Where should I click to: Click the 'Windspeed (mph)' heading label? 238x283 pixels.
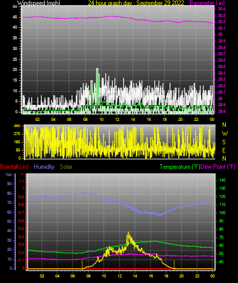(39, 3)
